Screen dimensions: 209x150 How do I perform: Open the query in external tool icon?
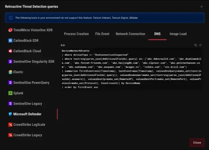tap(200, 45)
